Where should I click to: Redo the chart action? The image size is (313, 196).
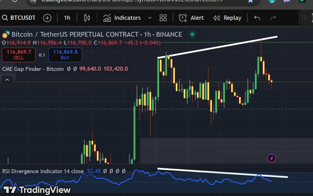[x=273, y=18]
